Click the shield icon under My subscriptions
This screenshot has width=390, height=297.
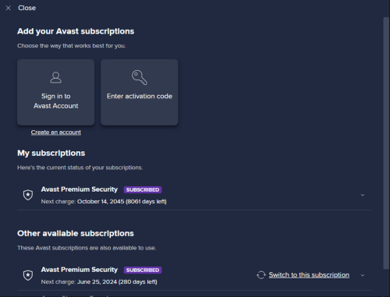pos(28,195)
